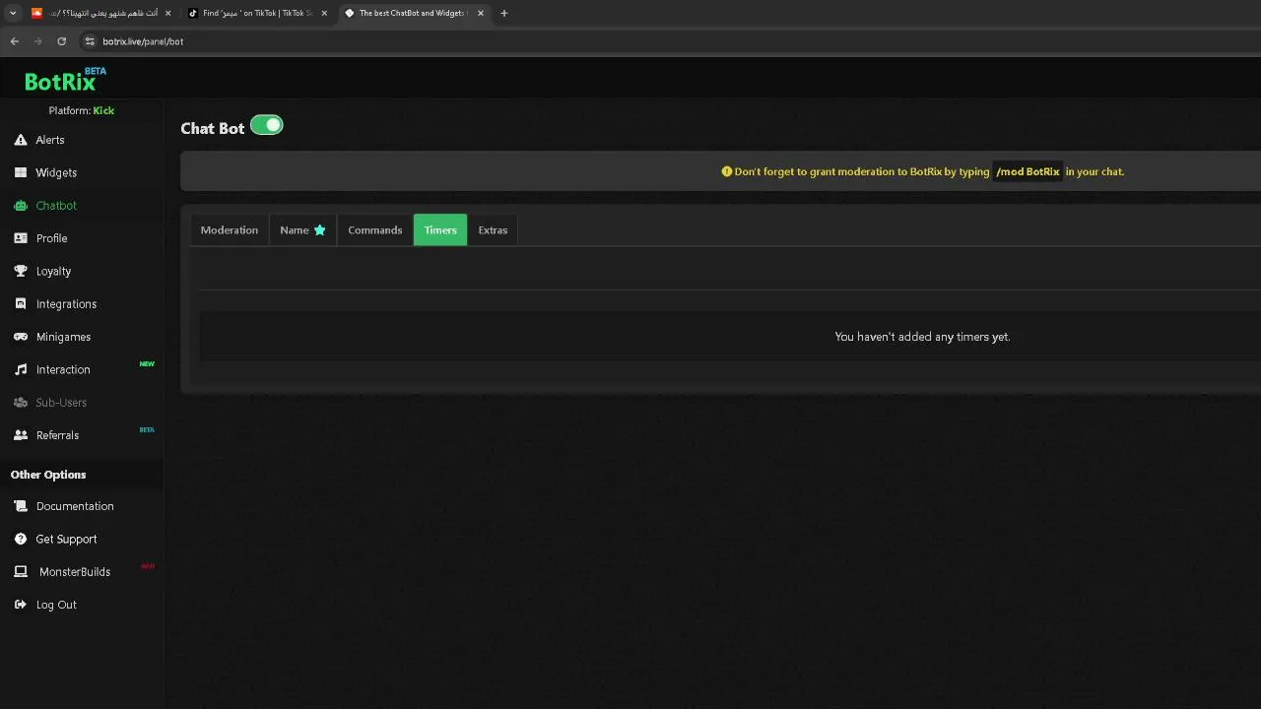This screenshot has height=709, width=1261.
Task: Open Alerts link in sidebar
Action: pyautogui.click(x=50, y=140)
